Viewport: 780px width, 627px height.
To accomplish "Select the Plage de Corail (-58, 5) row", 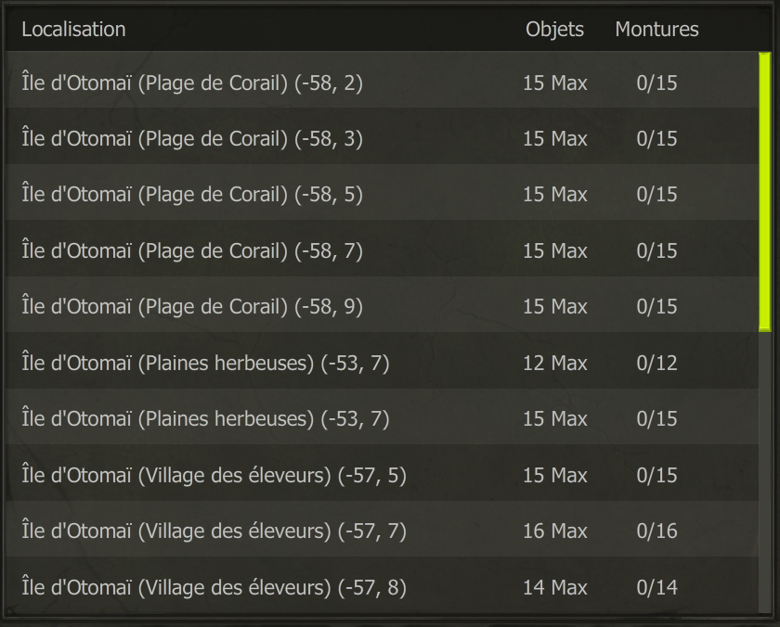I will (x=382, y=193).
